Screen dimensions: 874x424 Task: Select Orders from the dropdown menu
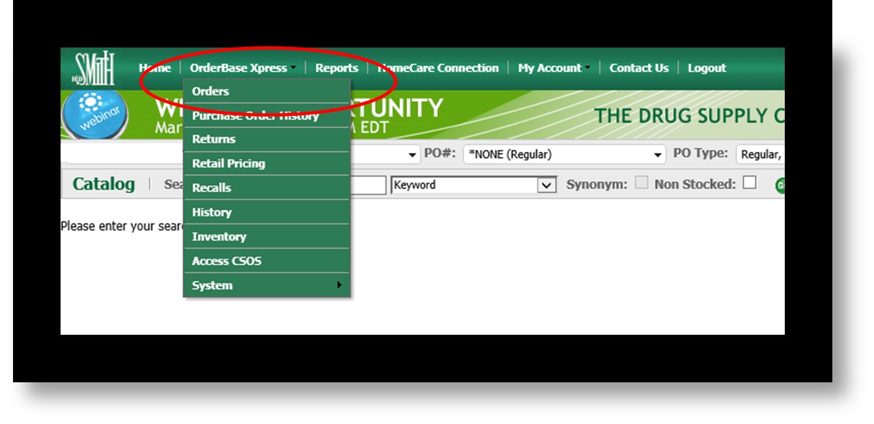click(x=267, y=91)
